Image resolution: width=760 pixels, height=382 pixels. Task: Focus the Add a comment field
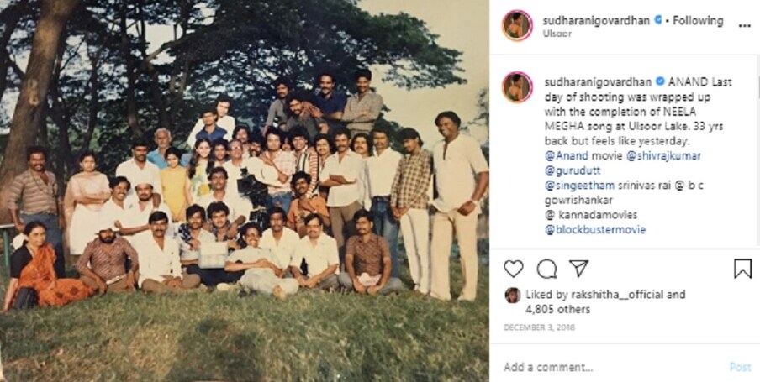click(612, 367)
